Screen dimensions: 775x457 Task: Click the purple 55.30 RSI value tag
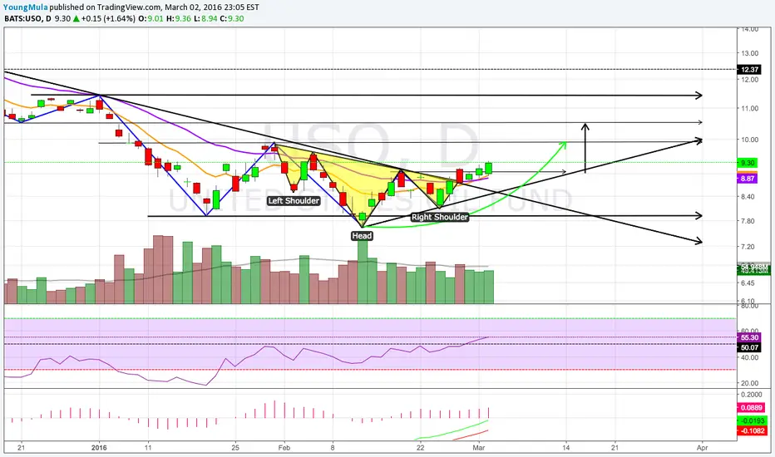coord(749,337)
